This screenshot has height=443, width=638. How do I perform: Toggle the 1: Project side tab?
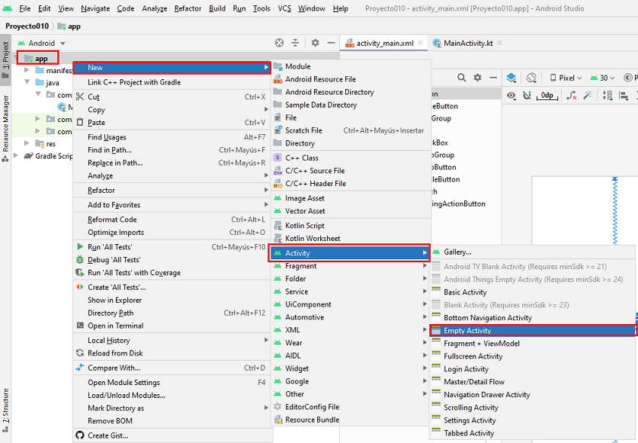tap(5, 59)
